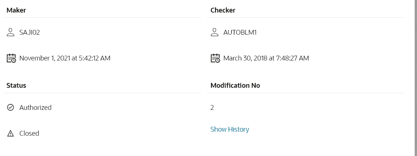This screenshot has height=156, width=417.
Task: Select the checker username AUTOBLM1
Action: tap(240, 32)
